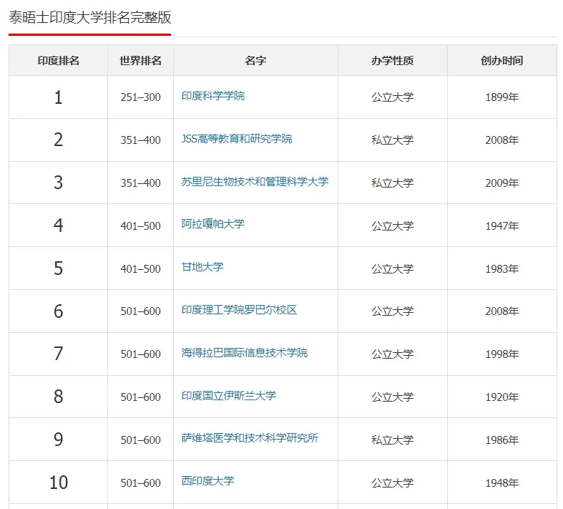Open the 印度国立伊斯兰大学 link
Viewport: 563px width, 509px height.
[x=229, y=395]
